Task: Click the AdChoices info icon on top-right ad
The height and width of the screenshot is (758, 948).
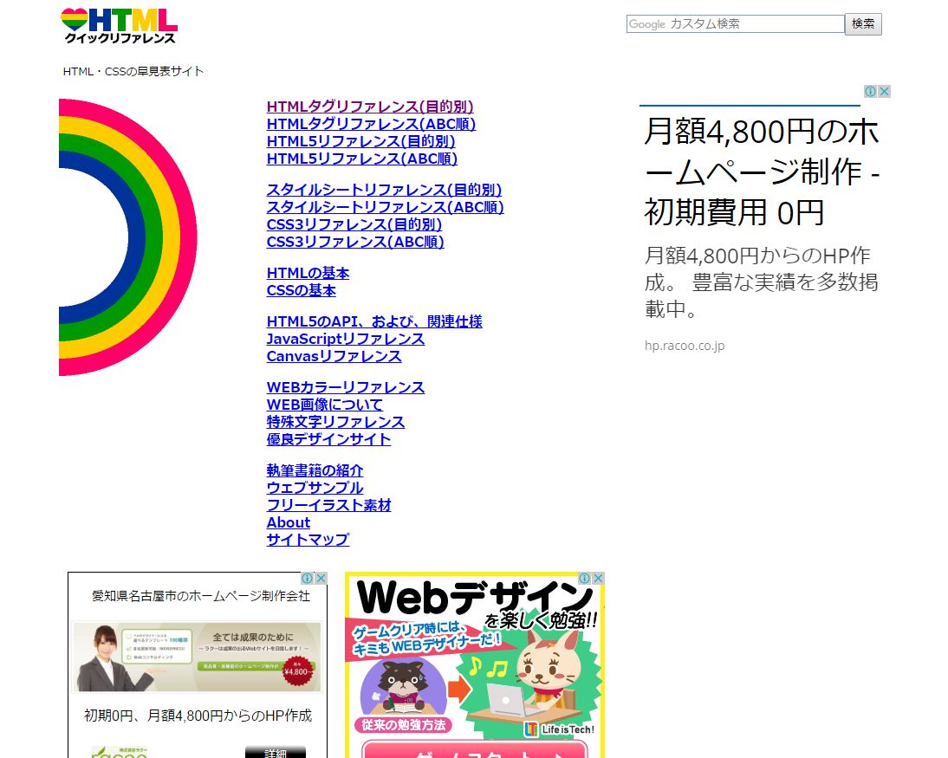Action: pyautogui.click(x=872, y=91)
